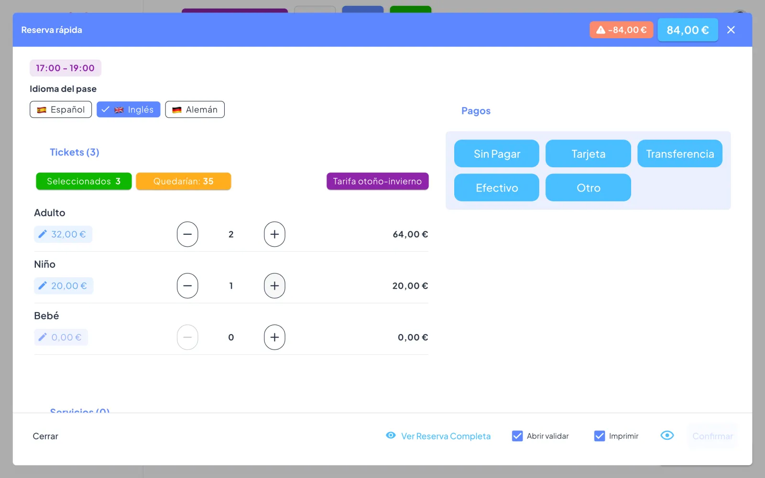Click the Seleccionados 3 badge
The width and height of the screenshot is (765, 478).
pyautogui.click(x=84, y=181)
